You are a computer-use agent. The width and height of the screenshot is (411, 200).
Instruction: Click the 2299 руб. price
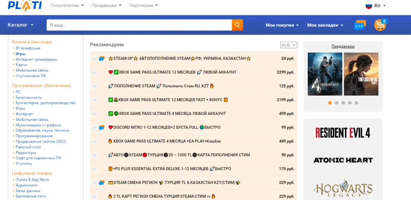tap(285, 72)
